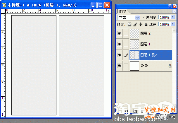Image resolution: width=178 pixels, height=123 pixels.
Task: Click lock all padlock icon
Action: [x=145, y=25]
